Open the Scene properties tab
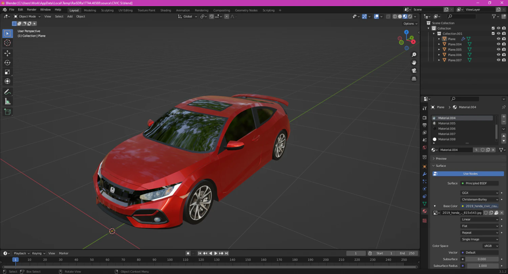508x274 pixels. 424,140
